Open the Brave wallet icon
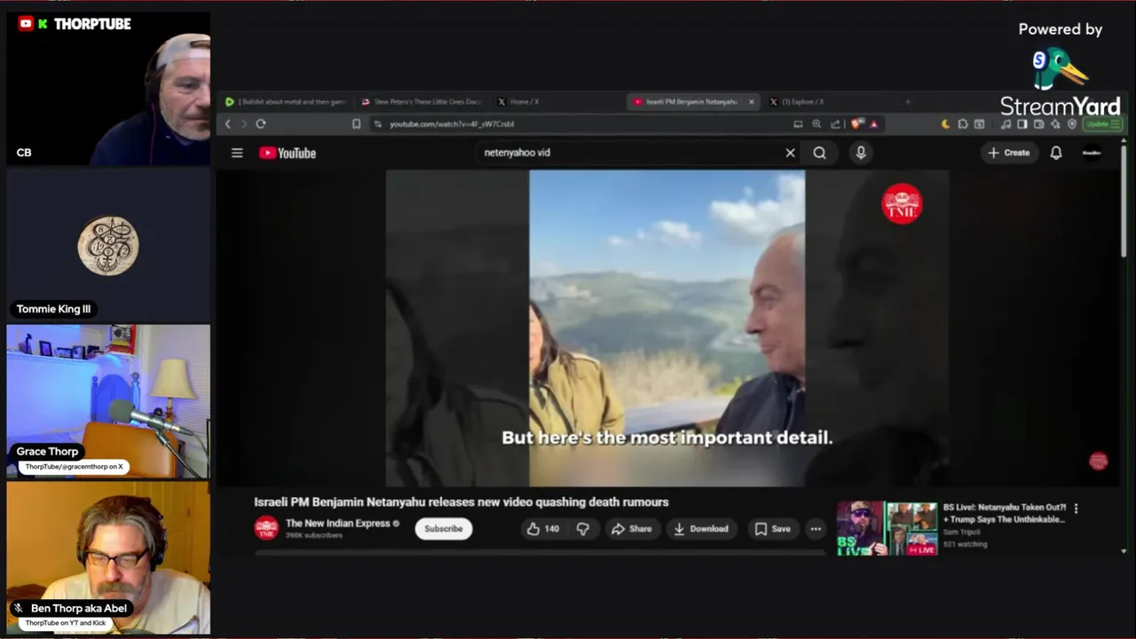This screenshot has width=1136, height=639. [1038, 124]
